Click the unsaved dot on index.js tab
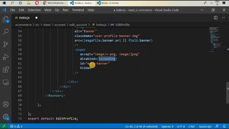This screenshot has width=229, height=129. point(36,18)
